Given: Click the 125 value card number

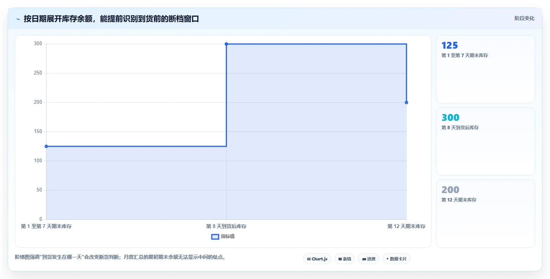Looking at the screenshot, I should [x=449, y=46].
